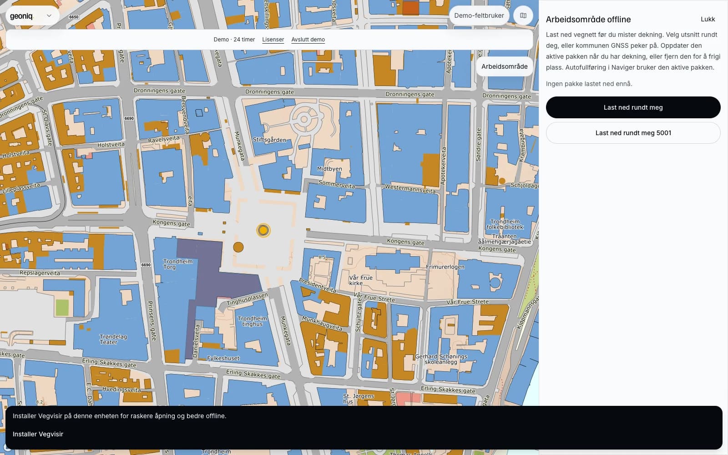Click the Hvedingsveita street label
728x455 pixels.
[121, 389]
